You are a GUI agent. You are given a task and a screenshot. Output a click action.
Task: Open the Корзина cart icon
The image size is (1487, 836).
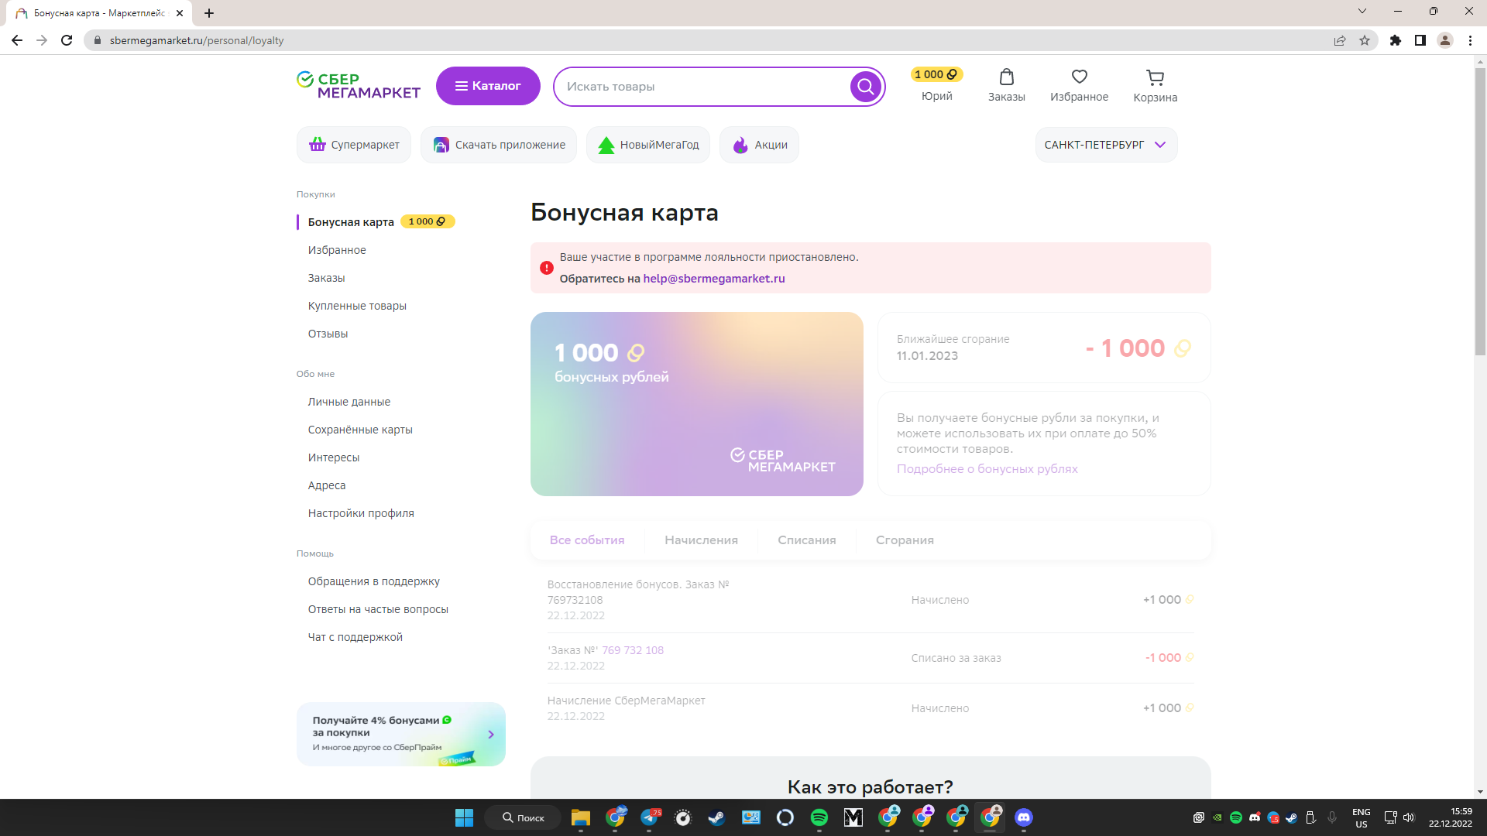1155,86
